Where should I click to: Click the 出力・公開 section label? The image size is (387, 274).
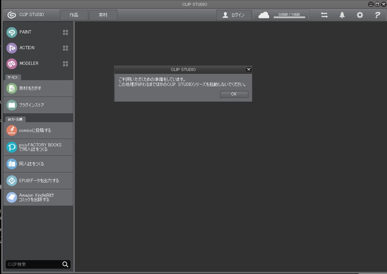(15, 119)
